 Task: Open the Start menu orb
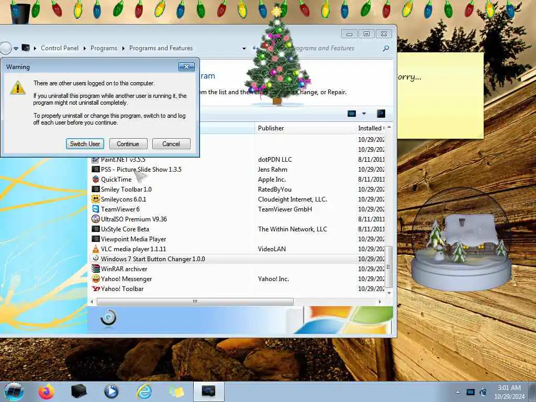pyautogui.click(x=14, y=392)
